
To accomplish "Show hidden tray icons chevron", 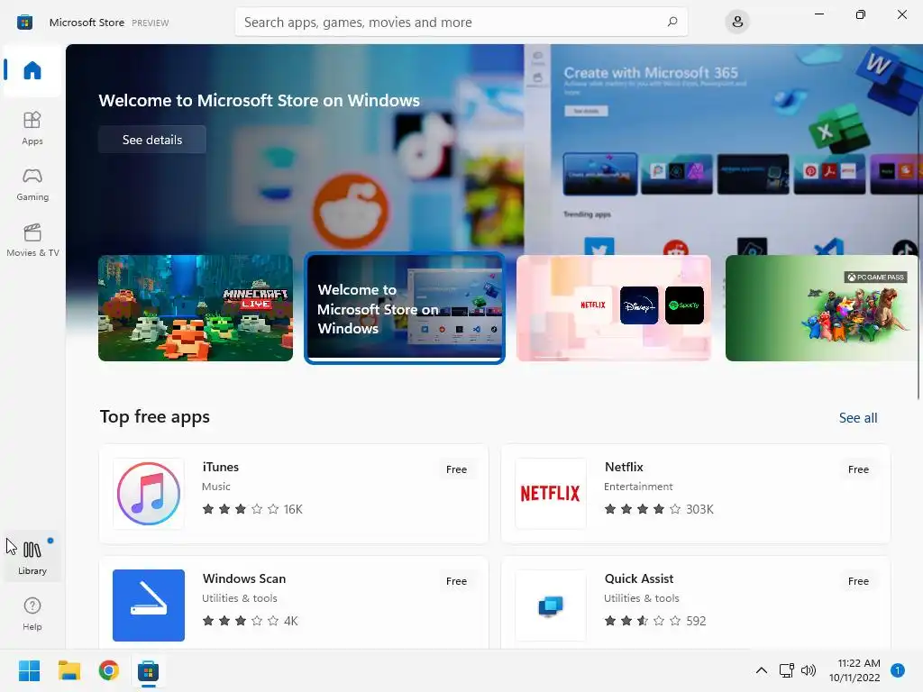I will click(x=761, y=670).
